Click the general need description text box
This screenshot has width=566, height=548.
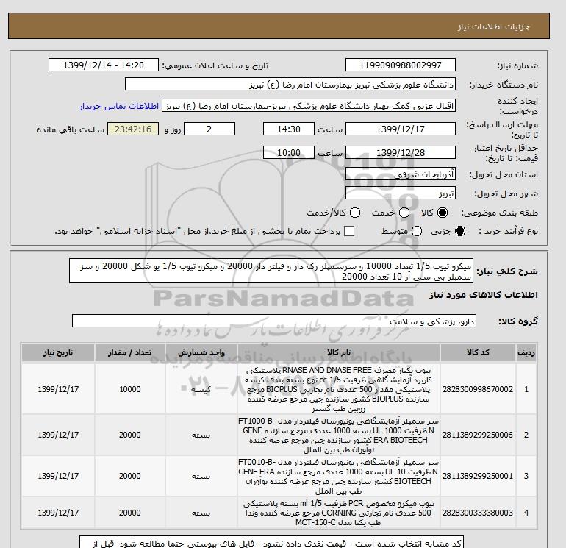click(x=271, y=271)
